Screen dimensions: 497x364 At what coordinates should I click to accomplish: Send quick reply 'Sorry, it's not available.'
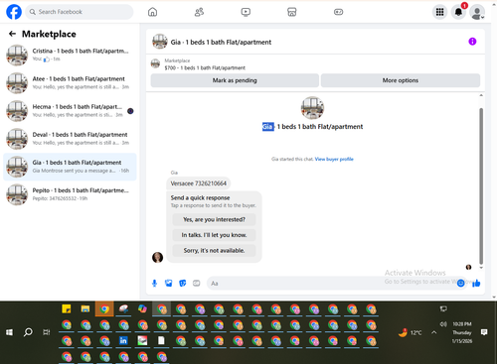pos(214,251)
